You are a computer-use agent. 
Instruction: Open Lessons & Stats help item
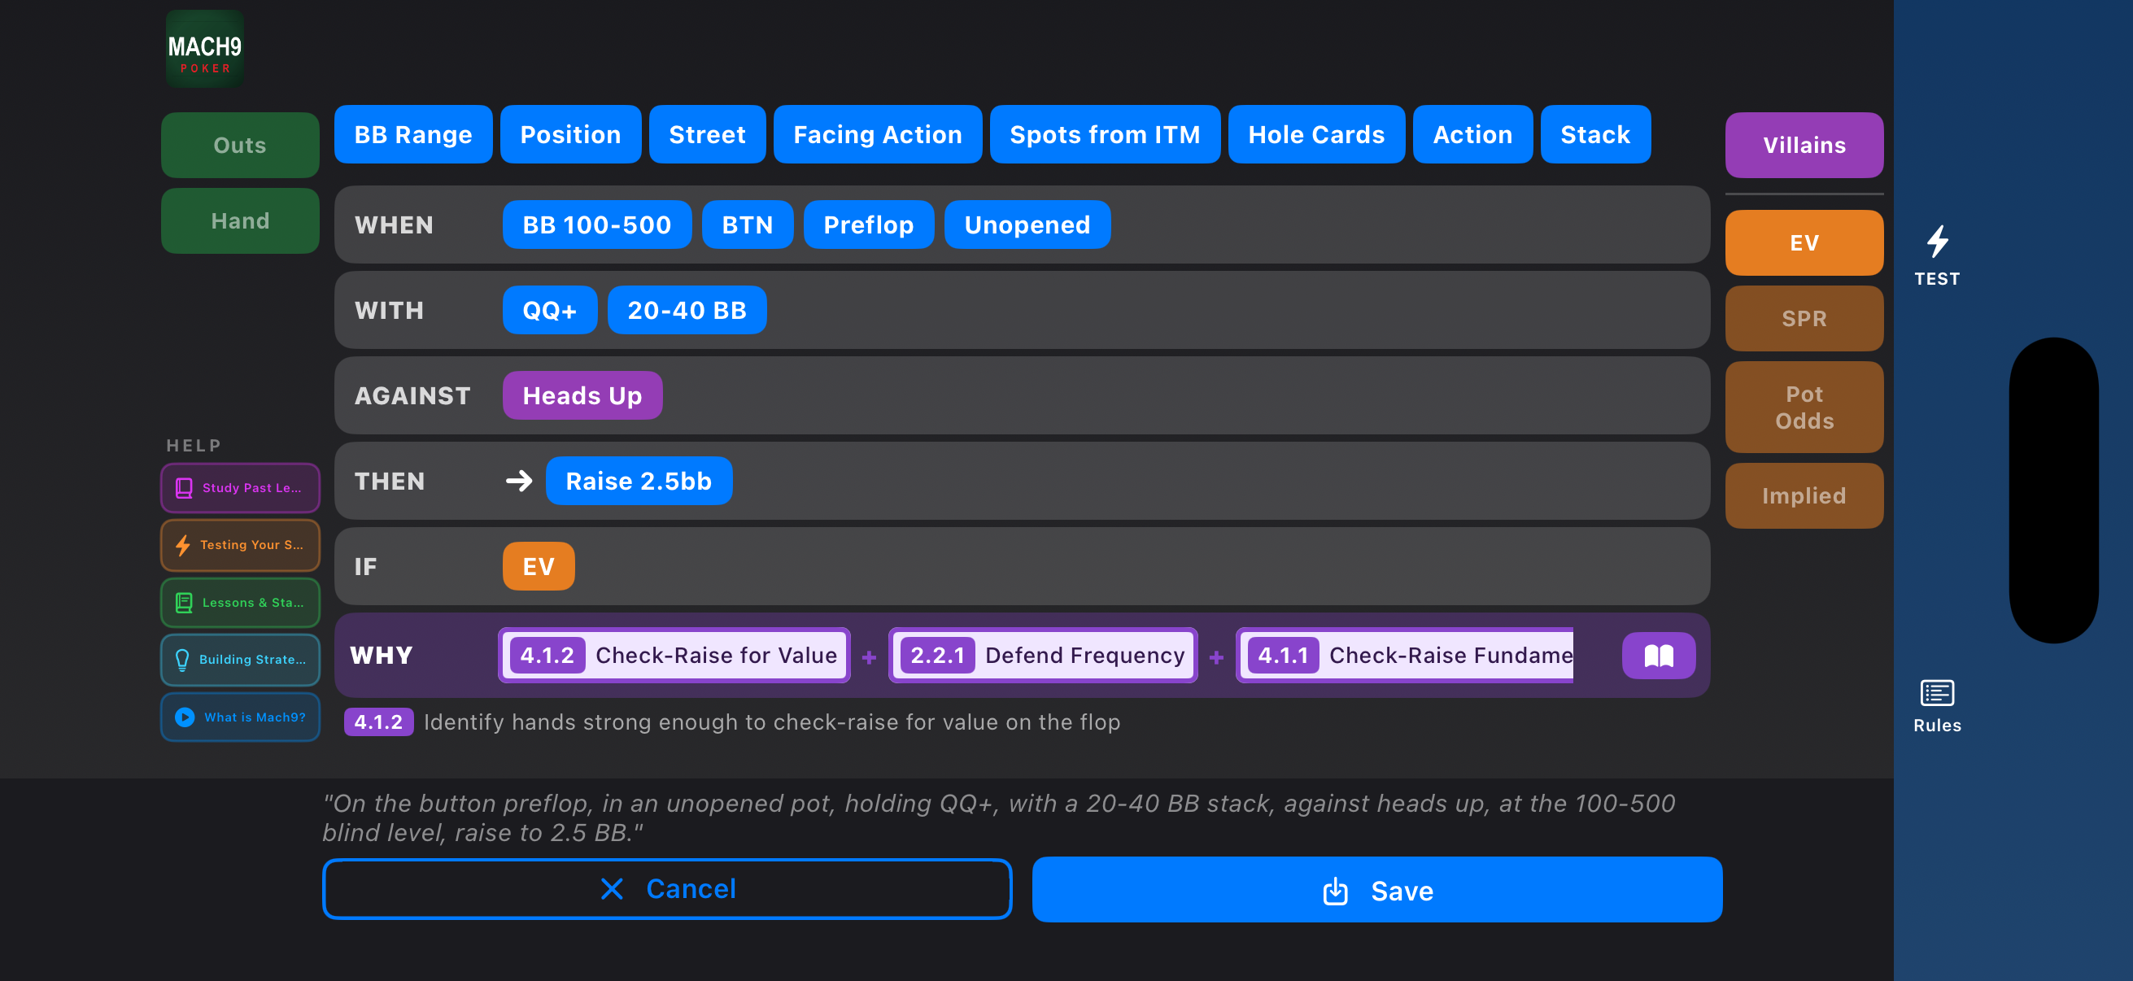[240, 602]
